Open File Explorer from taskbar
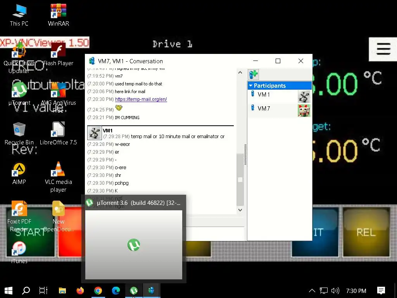This screenshot has height=298, width=397. coord(62,291)
